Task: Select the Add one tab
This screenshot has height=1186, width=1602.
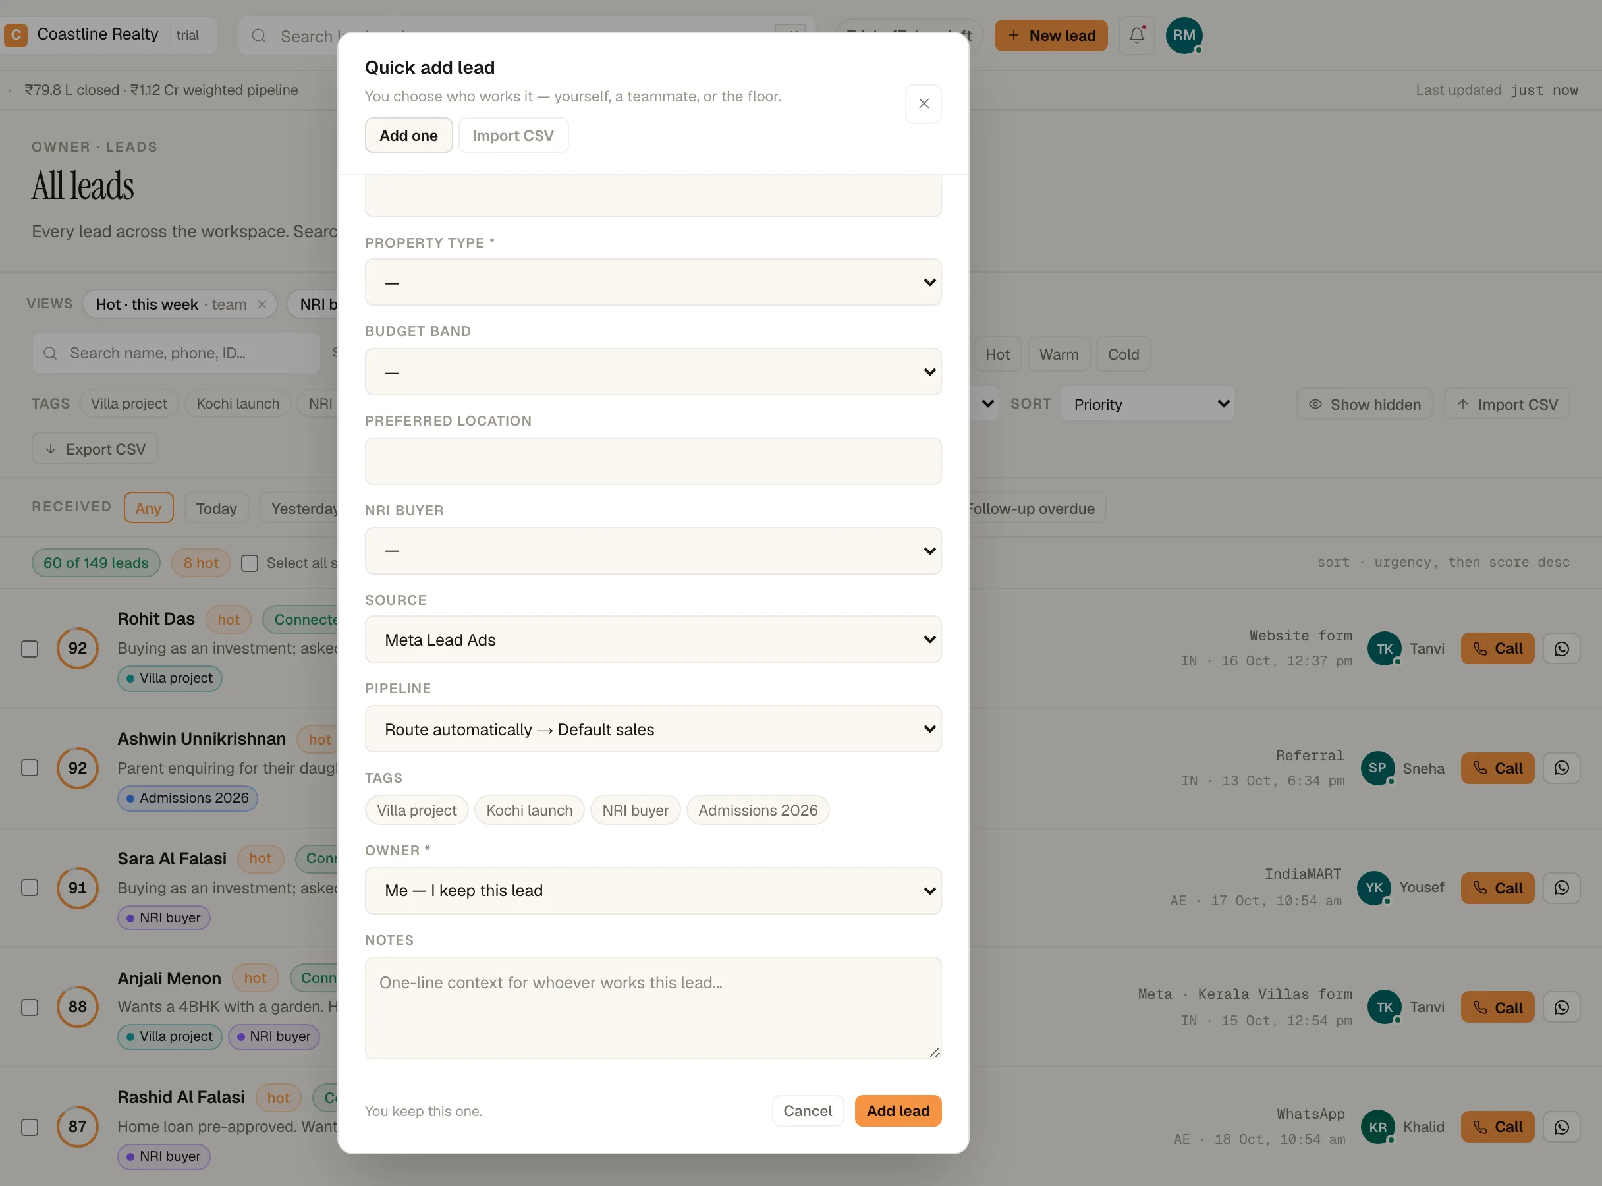Action: point(408,136)
